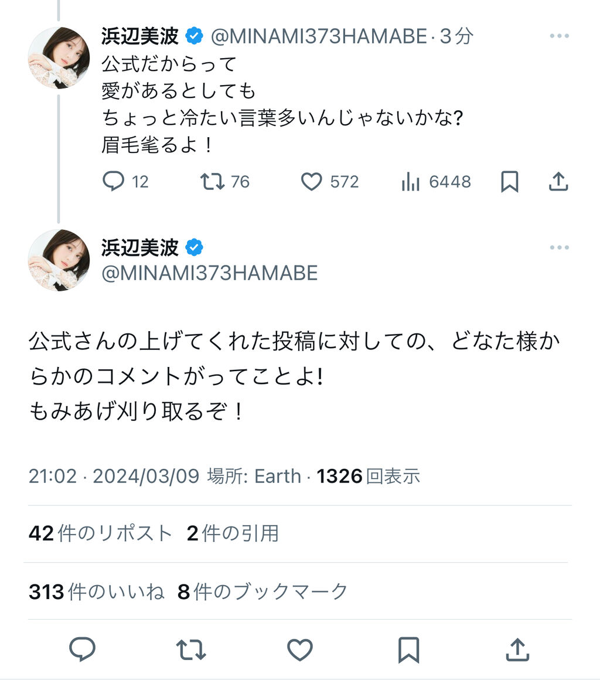The width and height of the screenshot is (600, 687).
Task: Open more options on main tweet
Action: click(x=559, y=248)
